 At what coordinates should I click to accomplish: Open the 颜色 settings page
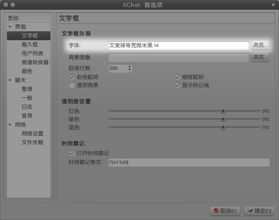[27, 71]
